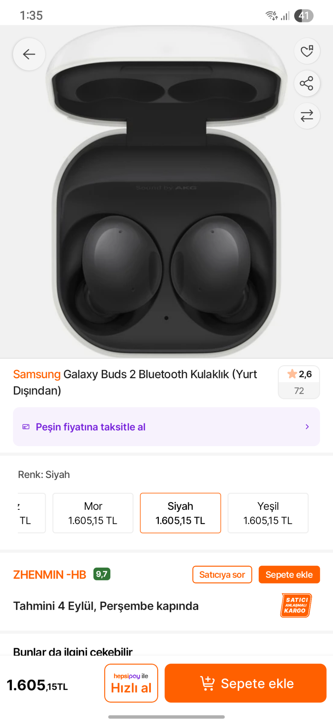Tap bottom Sepete ekle cart button
The image size is (333, 723).
pyautogui.click(x=245, y=683)
